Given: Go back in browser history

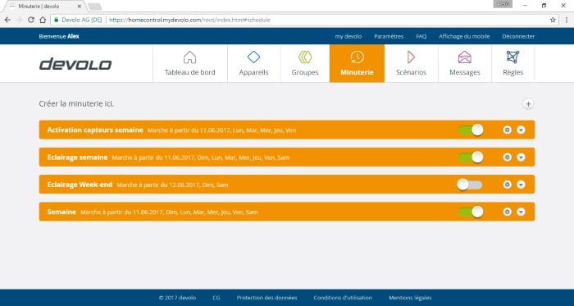Looking at the screenshot, I should [7, 20].
